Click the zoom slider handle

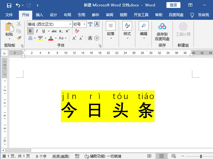pyautogui.click(x=201, y=156)
